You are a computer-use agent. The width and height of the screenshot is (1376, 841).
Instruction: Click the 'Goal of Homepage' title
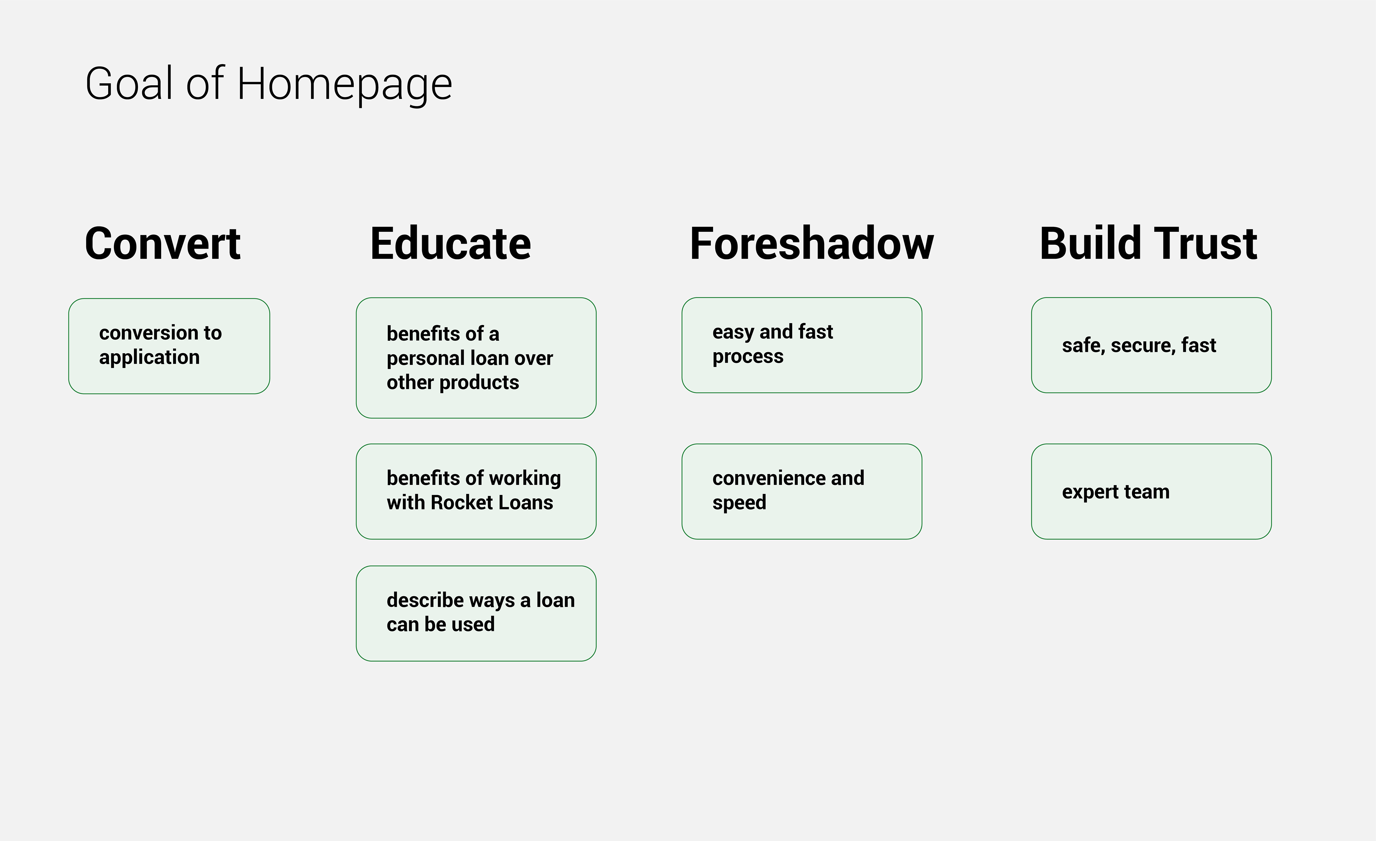(269, 84)
